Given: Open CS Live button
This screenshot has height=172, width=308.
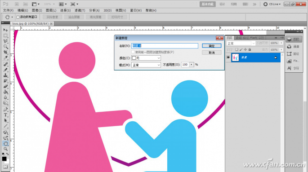Looking at the screenshot, I should pyautogui.click(x=272, y=4).
